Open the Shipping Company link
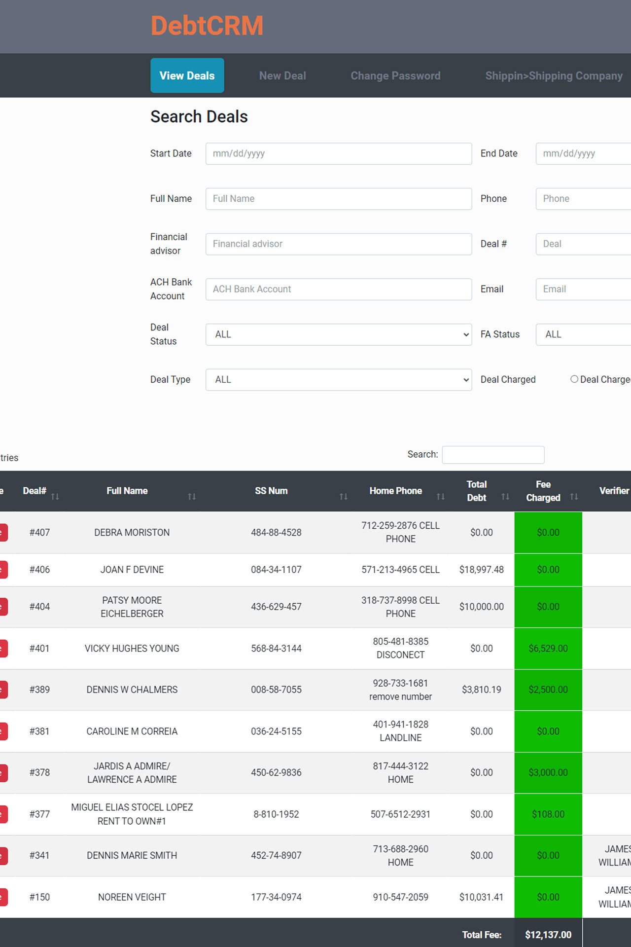Image resolution: width=631 pixels, height=947 pixels. pos(554,76)
